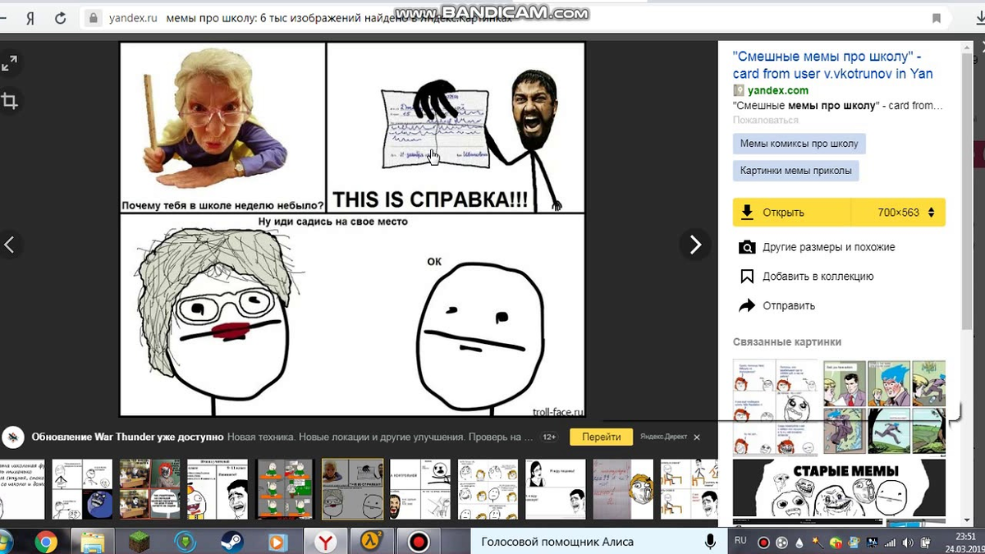Select the Мемы комиксы про школу tag
Viewport: 985px width, 554px height.
tap(799, 144)
